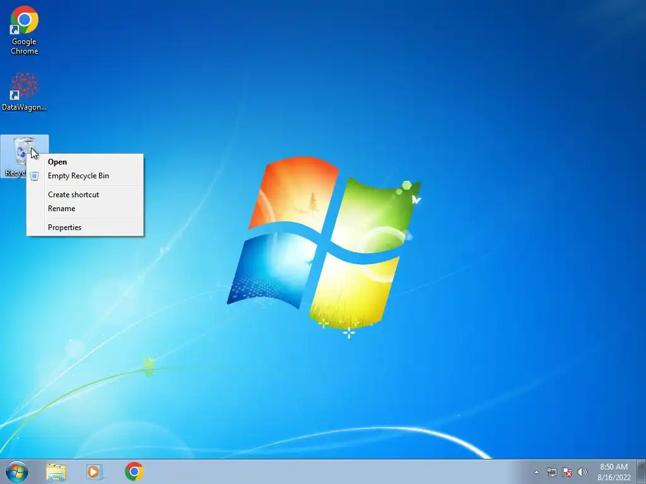
Task: Choose Open from the context menu
Action: tap(85, 162)
